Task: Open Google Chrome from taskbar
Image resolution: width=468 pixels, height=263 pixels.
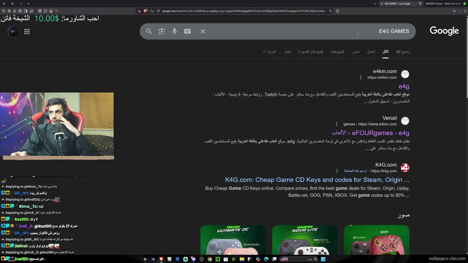Action: pyautogui.click(x=210, y=259)
